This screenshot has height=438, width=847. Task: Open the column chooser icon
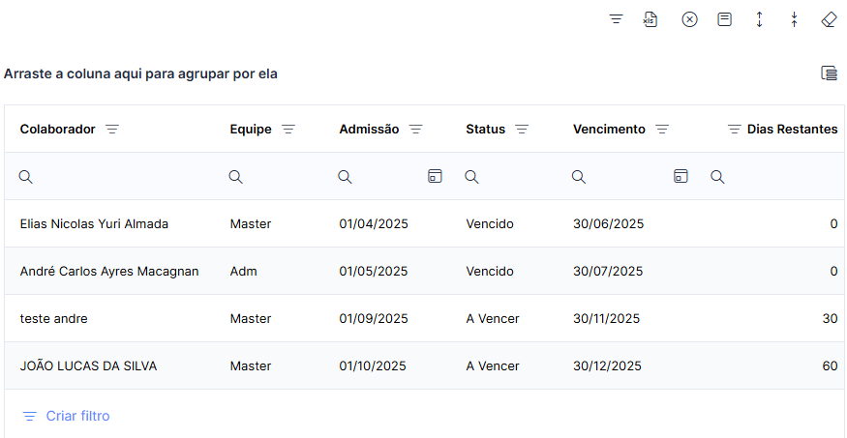830,73
